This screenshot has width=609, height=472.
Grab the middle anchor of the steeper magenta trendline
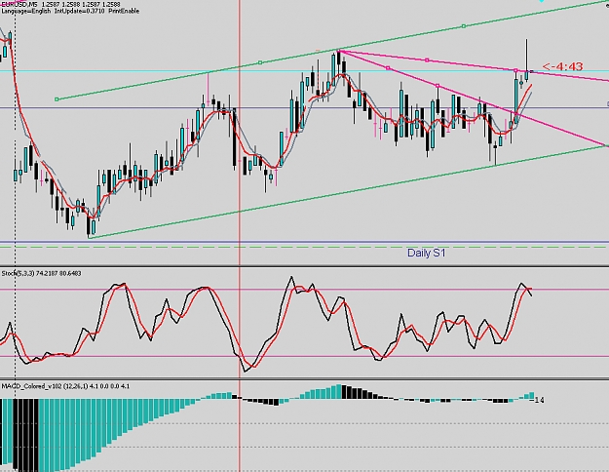click(388, 68)
